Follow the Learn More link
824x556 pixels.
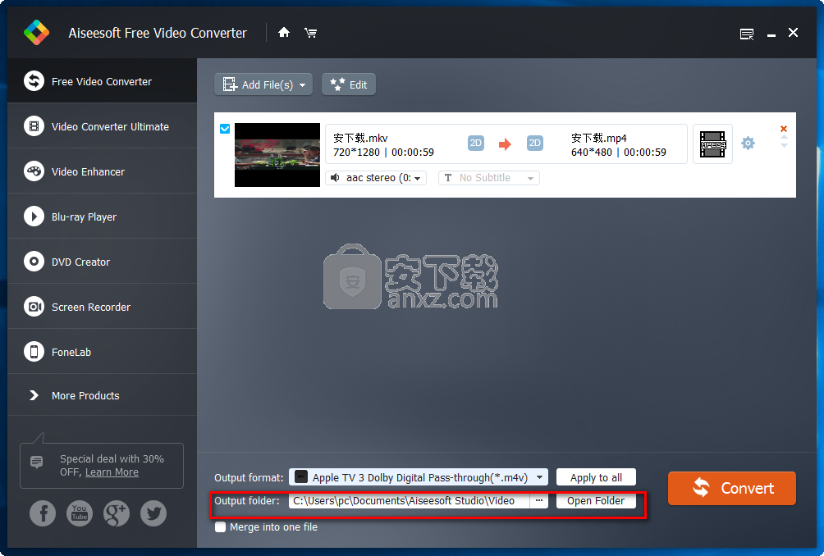coord(112,472)
